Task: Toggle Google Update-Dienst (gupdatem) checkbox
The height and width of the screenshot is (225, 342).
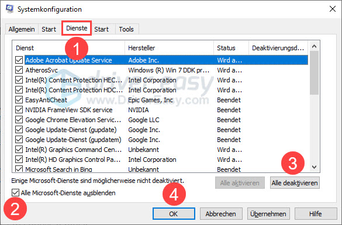Action: click(19, 140)
